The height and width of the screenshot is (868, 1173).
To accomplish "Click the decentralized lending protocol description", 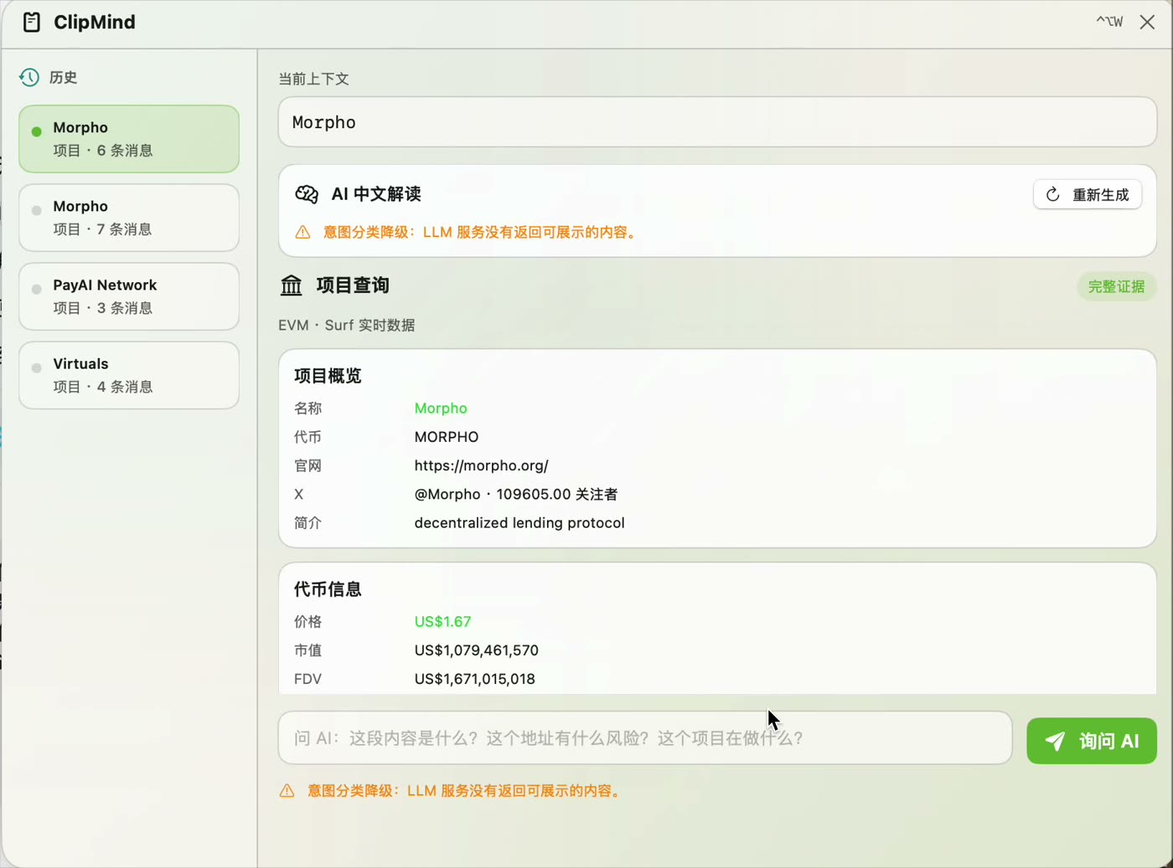I will 519,522.
